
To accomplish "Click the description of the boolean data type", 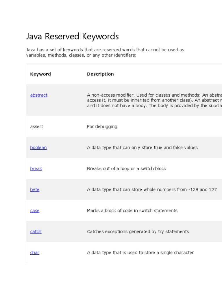I will click(142, 148).
